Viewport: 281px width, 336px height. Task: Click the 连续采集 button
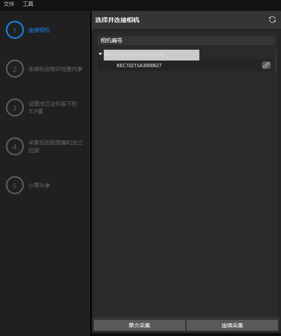pos(232,325)
